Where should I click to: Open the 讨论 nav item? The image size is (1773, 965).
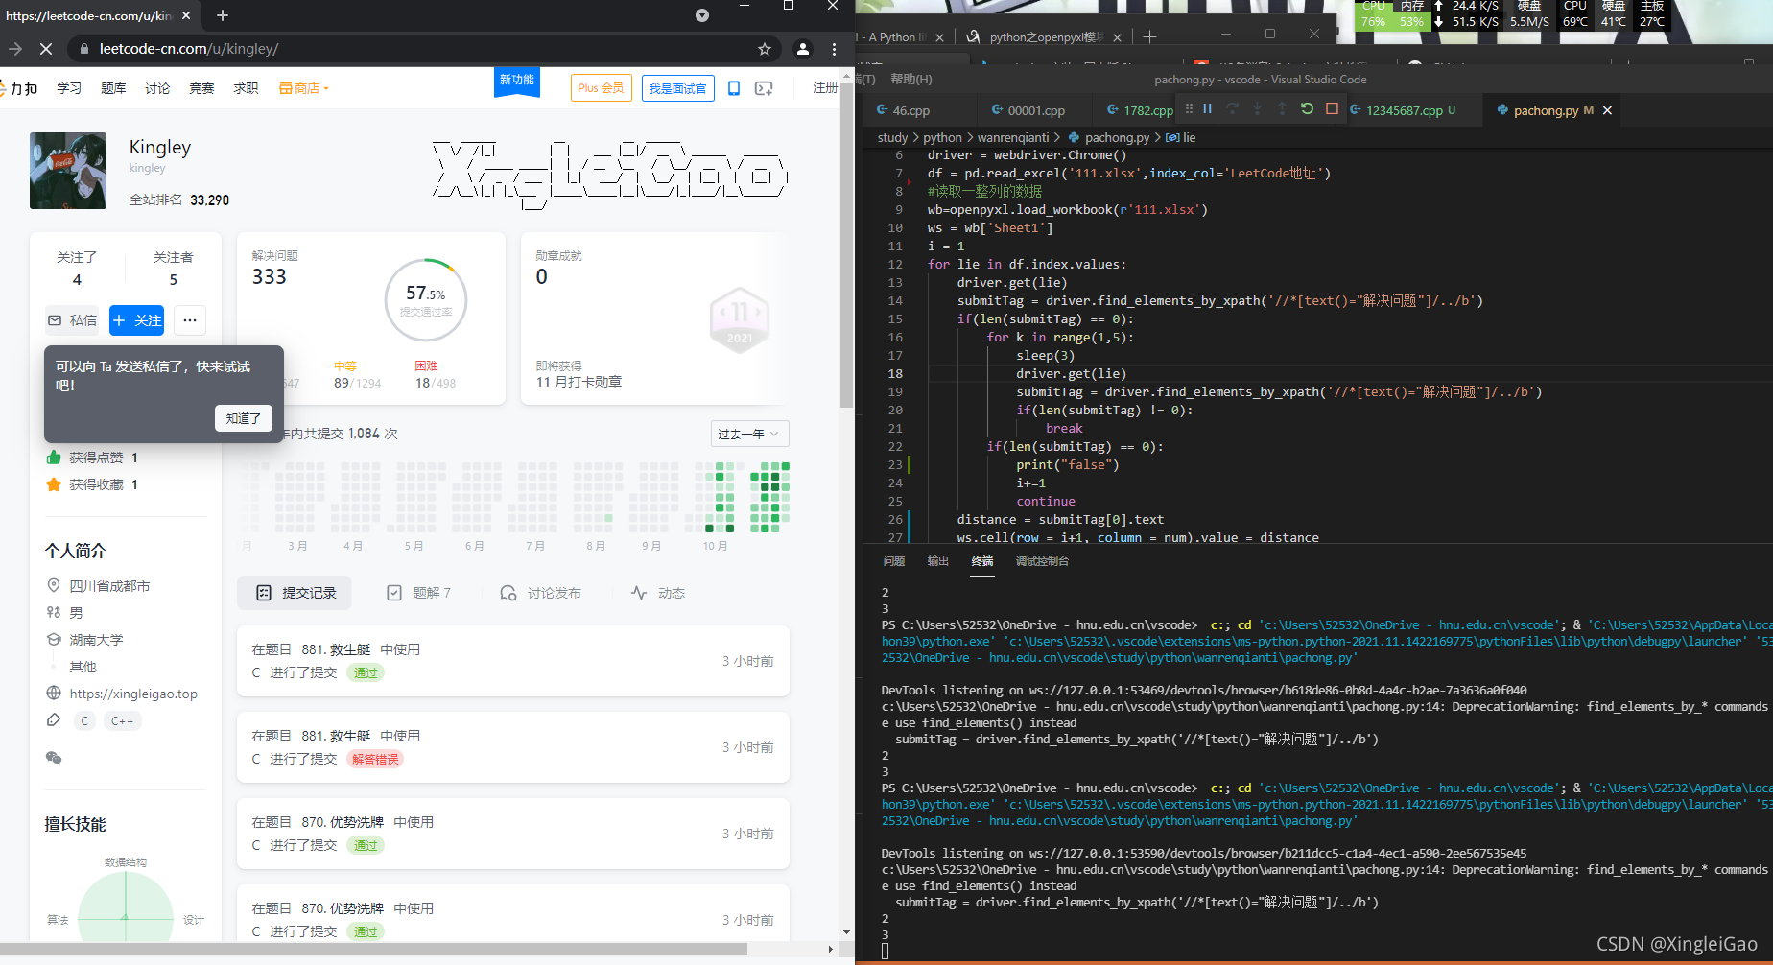coord(157,88)
